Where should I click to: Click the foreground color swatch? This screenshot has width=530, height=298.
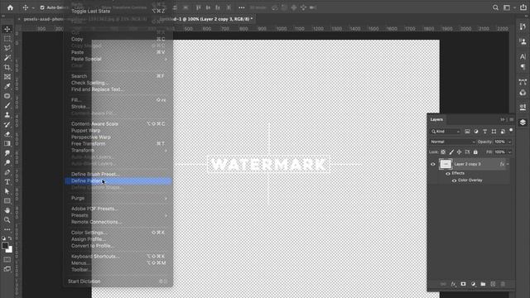pos(5,246)
